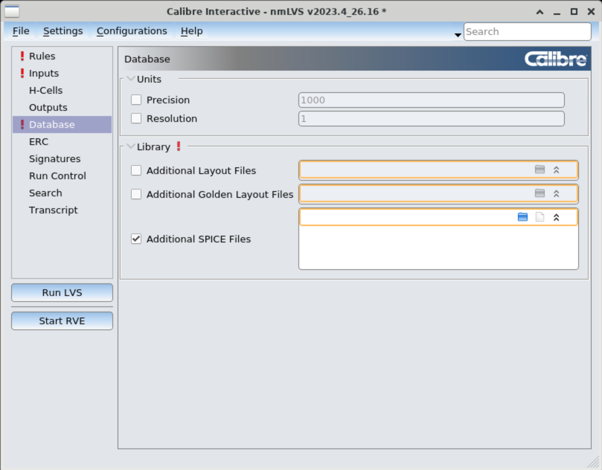
Task: Roll up the window using the caret button
Action: point(540,12)
